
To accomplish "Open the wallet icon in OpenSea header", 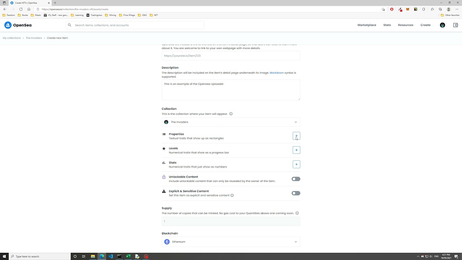I will 456,25.
